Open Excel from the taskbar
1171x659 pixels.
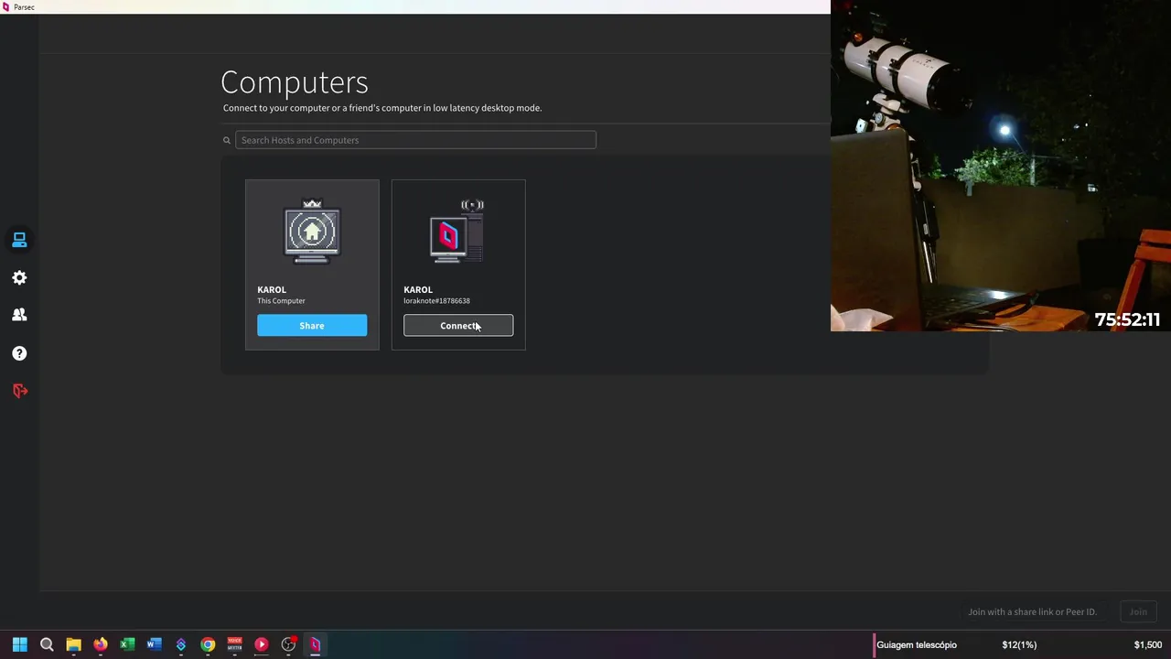tap(127, 644)
